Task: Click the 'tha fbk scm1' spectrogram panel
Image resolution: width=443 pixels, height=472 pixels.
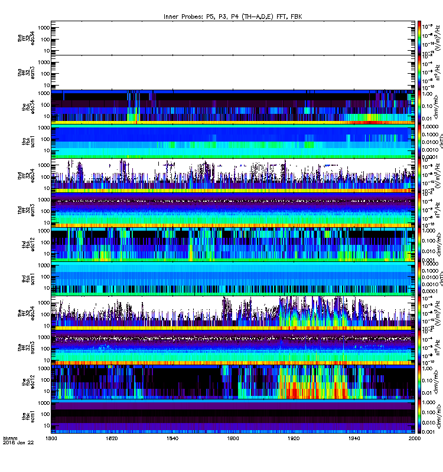Action: coord(233,141)
